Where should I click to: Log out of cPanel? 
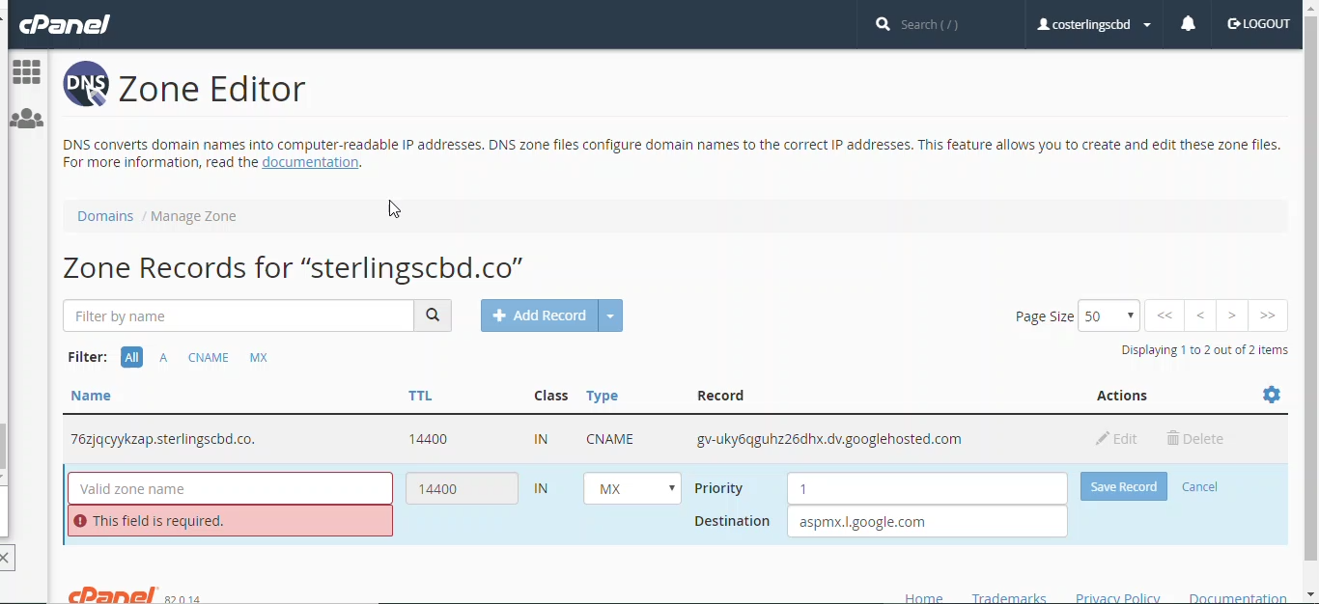[1259, 24]
